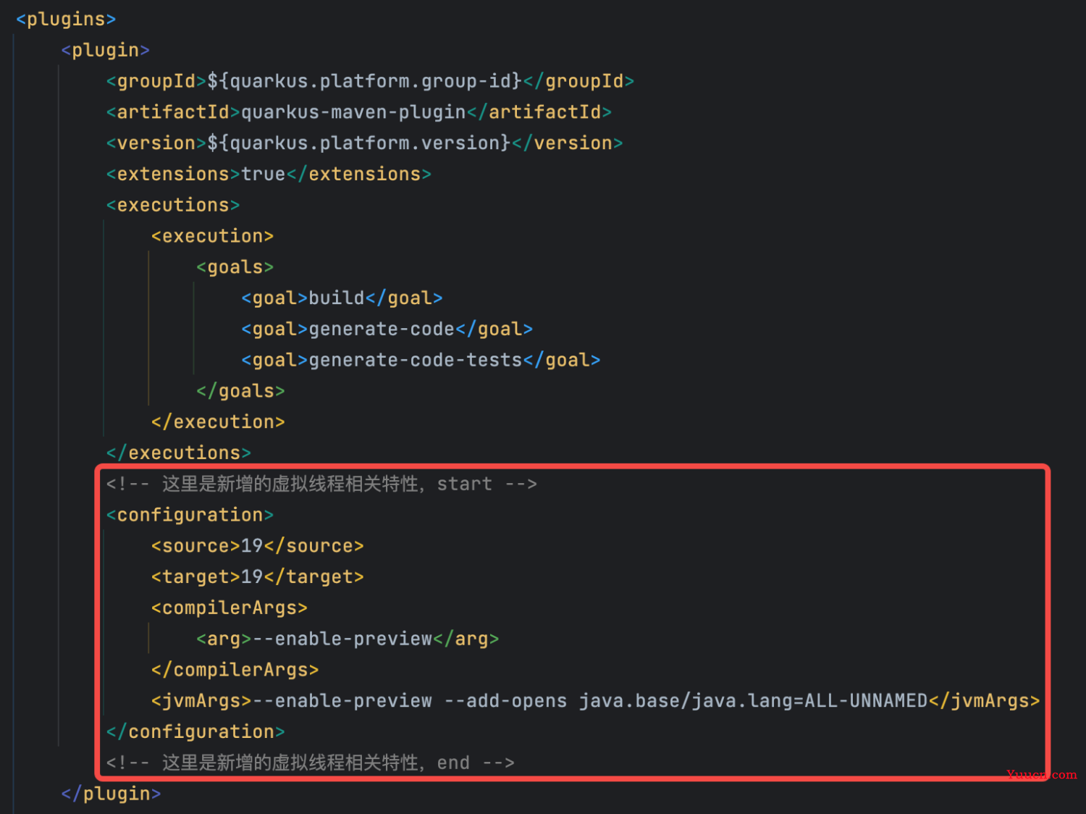
Task: Click the comment line ending with start
Action: (321, 484)
